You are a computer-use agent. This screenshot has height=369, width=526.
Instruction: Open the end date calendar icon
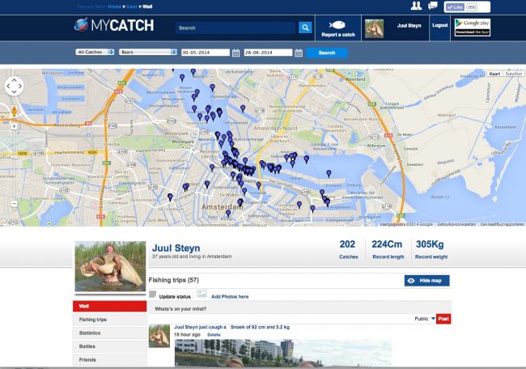(x=299, y=53)
